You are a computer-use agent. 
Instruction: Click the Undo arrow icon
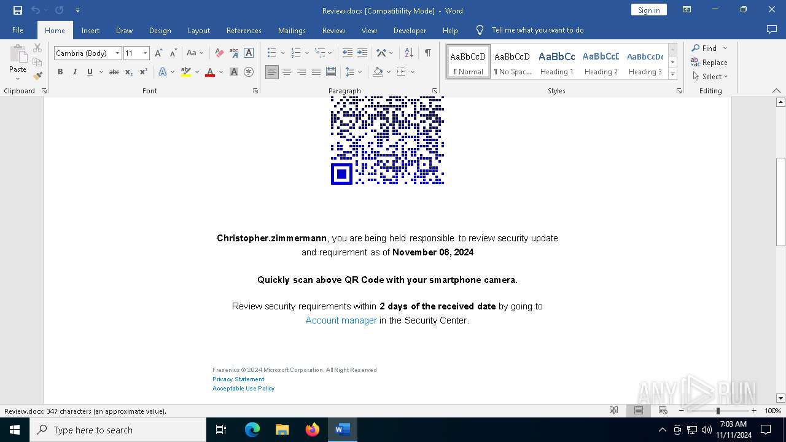tap(36, 10)
